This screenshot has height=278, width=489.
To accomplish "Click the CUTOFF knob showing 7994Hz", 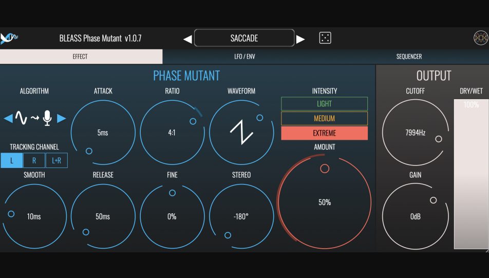I will click(416, 132).
